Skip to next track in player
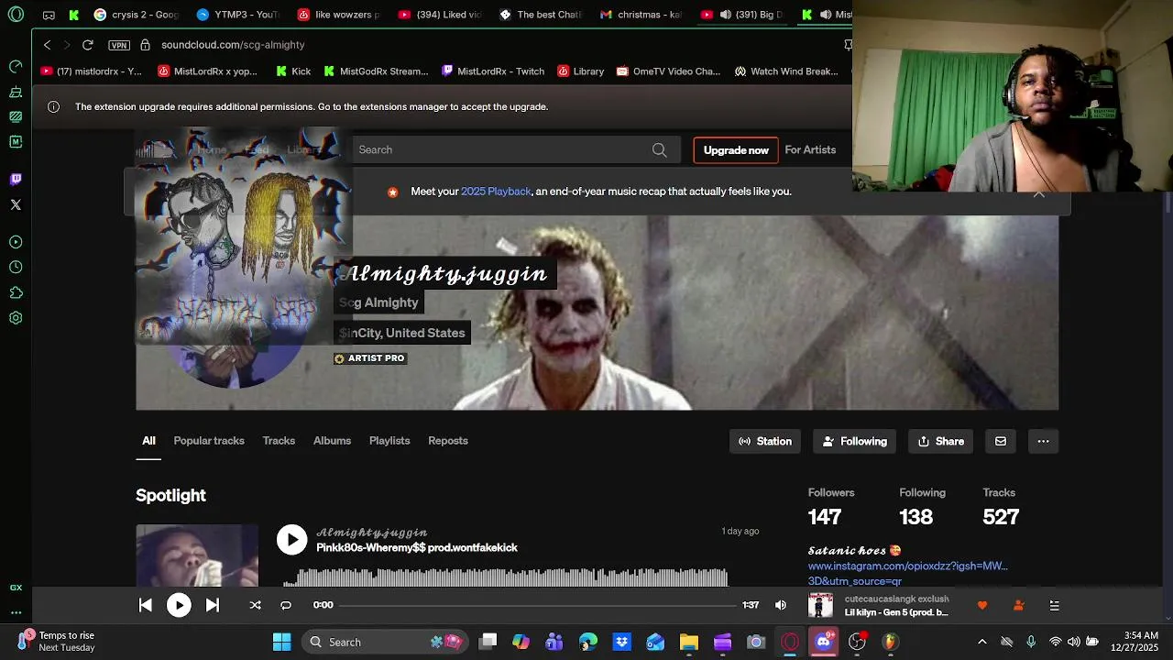 (212, 605)
